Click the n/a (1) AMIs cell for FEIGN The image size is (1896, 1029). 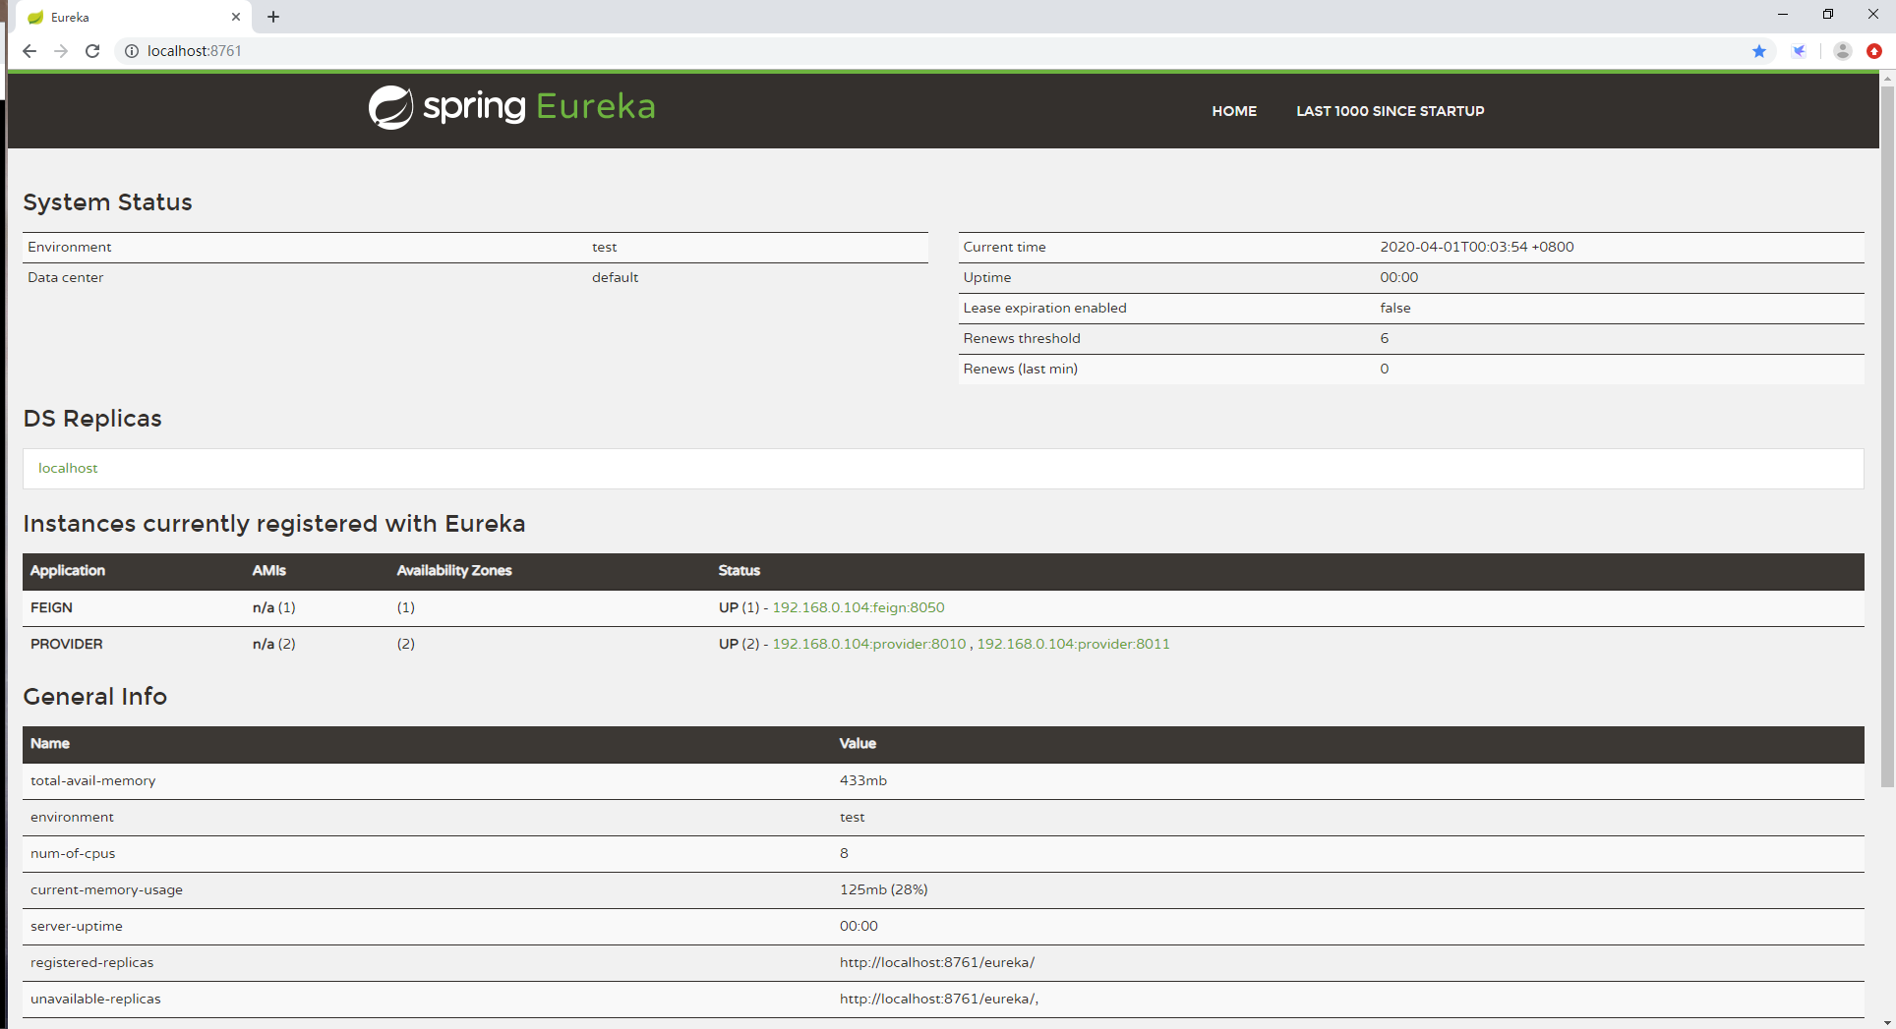[x=274, y=607]
